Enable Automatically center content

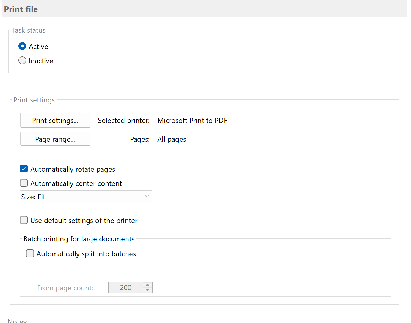24,183
